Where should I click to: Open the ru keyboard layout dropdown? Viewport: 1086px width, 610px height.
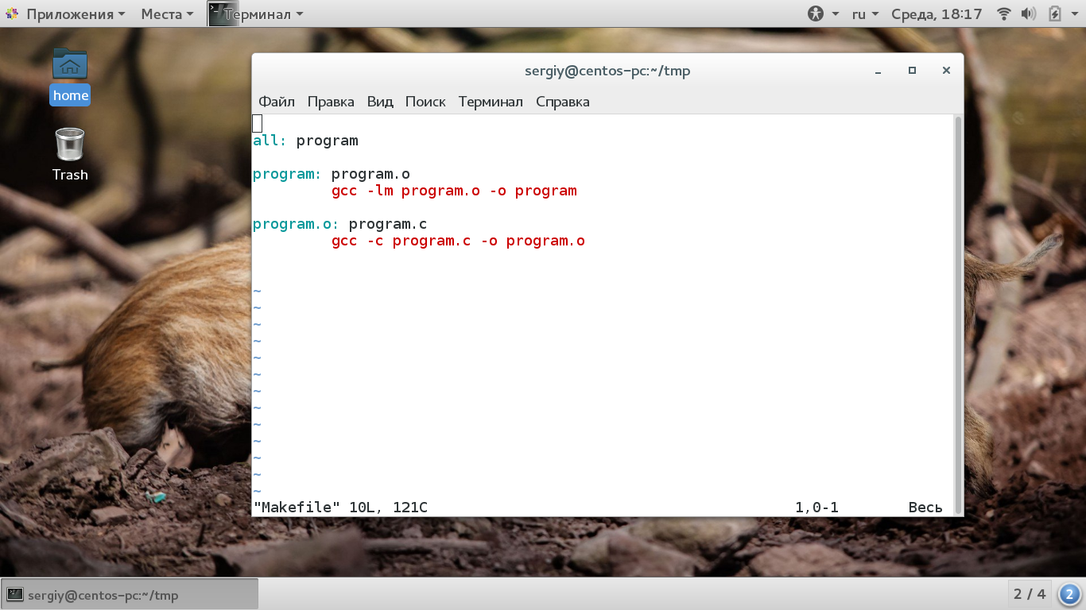865,14
